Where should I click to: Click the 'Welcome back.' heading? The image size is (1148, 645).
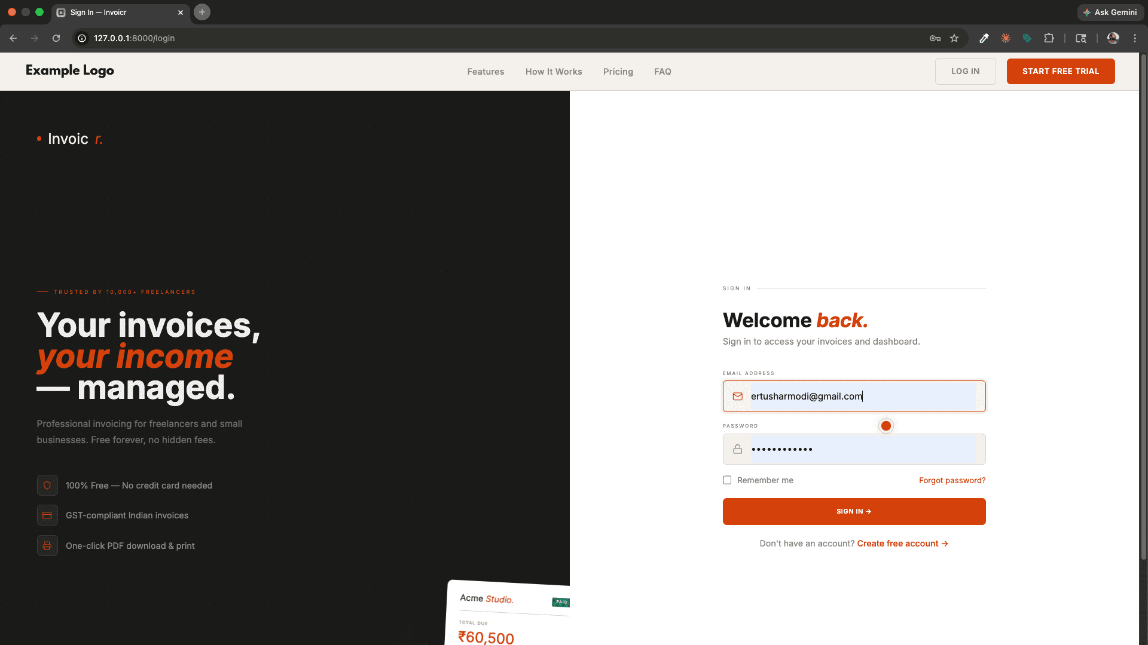pos(795,321)
